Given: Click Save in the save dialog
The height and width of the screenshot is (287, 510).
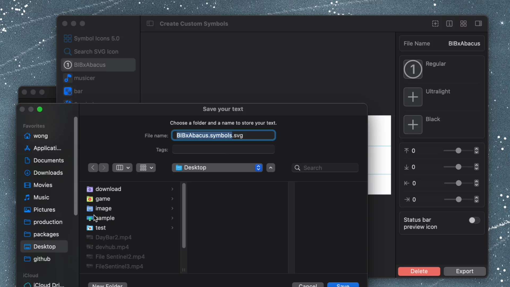Looking at the screenshot, I should tap(343, 285).
